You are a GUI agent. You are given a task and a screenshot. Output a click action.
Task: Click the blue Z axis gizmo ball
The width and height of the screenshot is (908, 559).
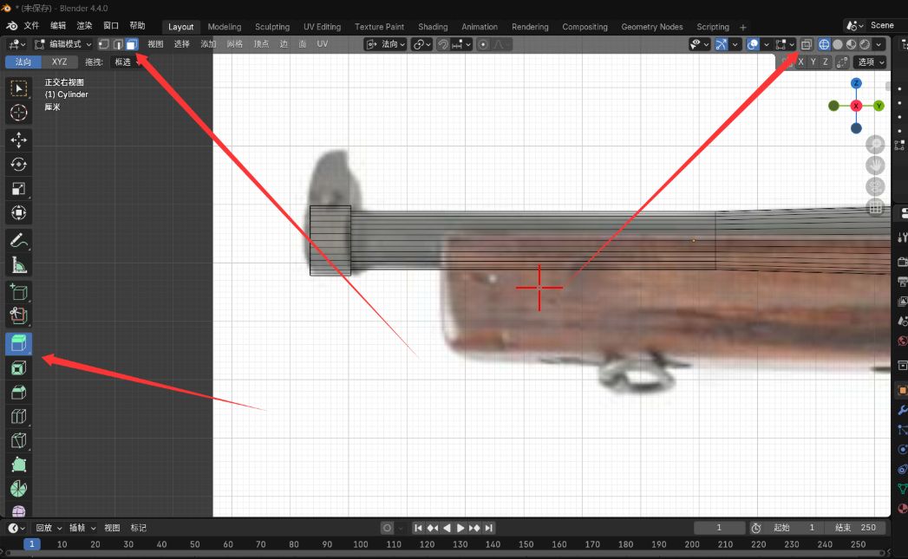(856, 83)
